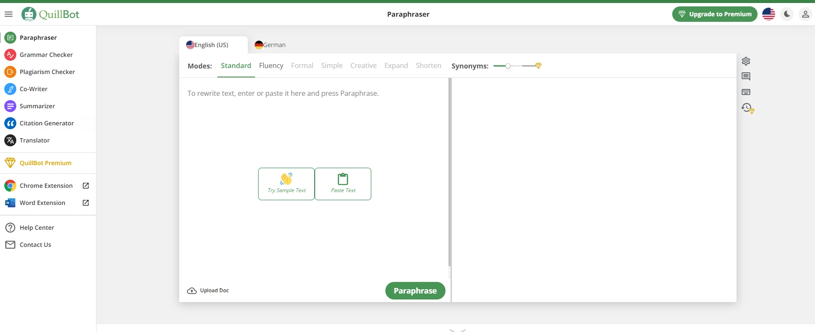Image resolution: width=815 pixels, height=332 pixels.
Task: Click the Summarizer label in sidebar
Action: tap(37, 106)
